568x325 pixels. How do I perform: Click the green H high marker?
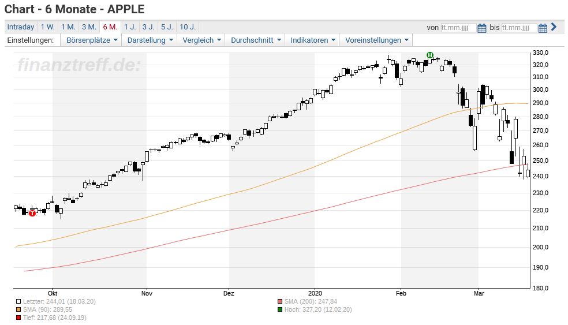tap(429, 55)
